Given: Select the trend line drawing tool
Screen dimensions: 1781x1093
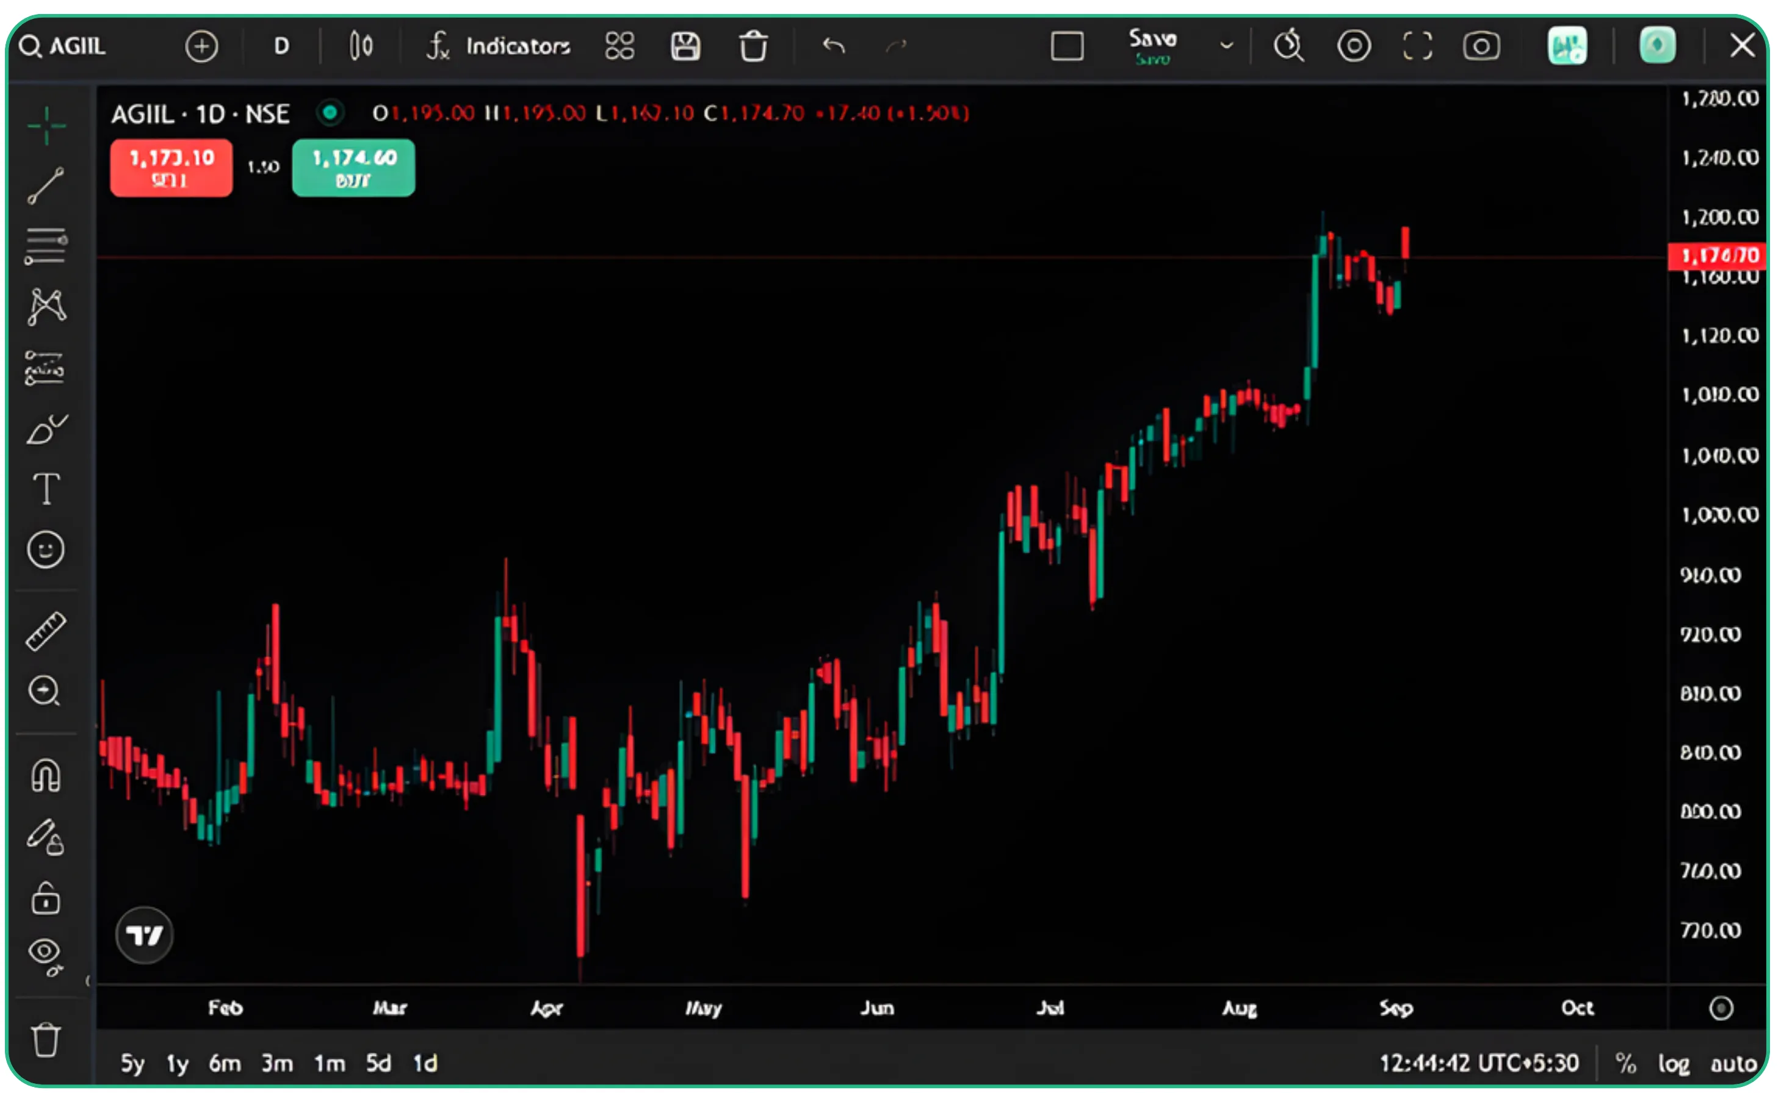Looking at the screenshot, I should pyautogui.click(x=46, y=186).
